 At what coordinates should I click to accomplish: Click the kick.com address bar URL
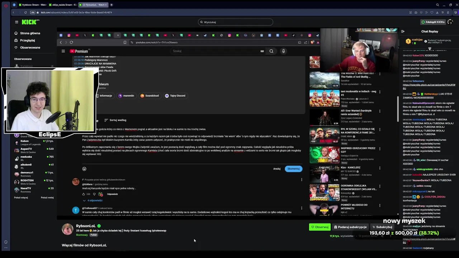tap(76, 12)
